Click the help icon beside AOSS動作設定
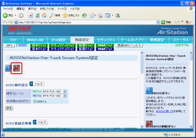Screen dimensions: 196x138 31,84
